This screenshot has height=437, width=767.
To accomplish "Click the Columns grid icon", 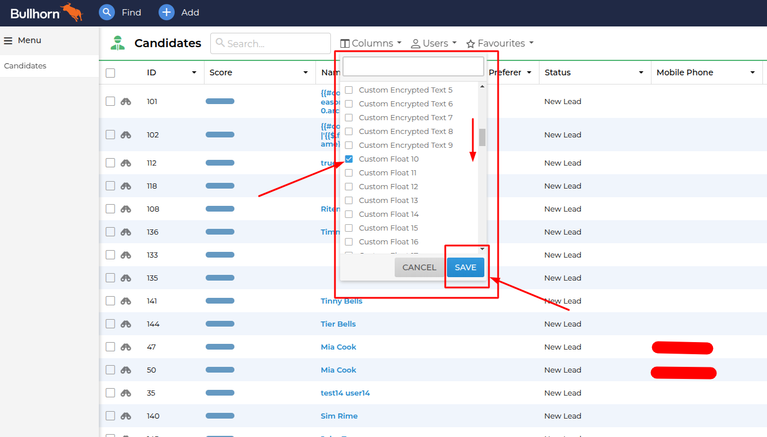I will [345, 43].
